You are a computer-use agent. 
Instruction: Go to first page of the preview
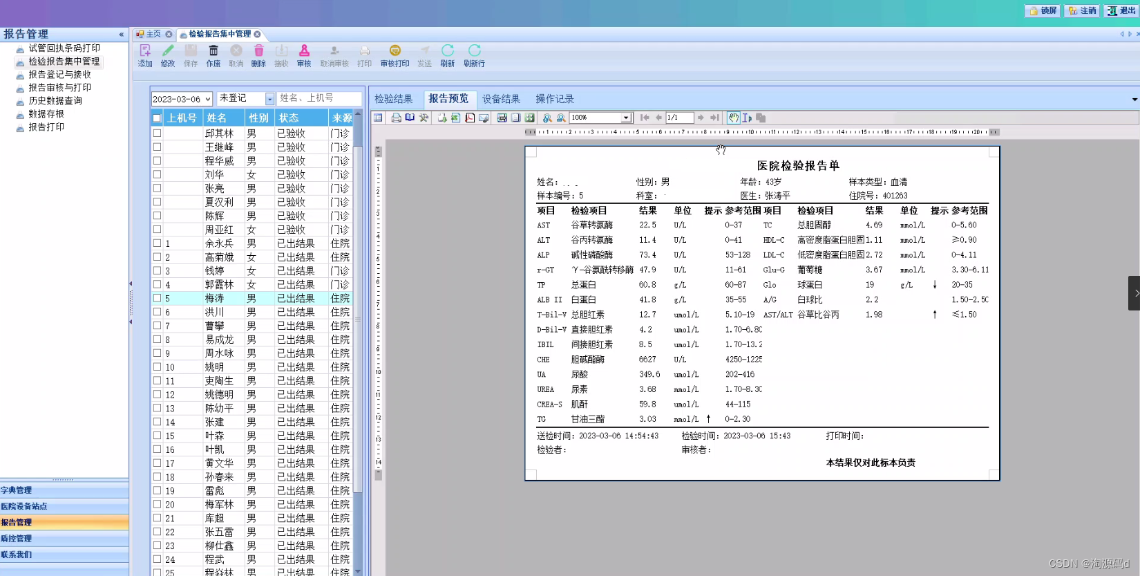point(645,118)
